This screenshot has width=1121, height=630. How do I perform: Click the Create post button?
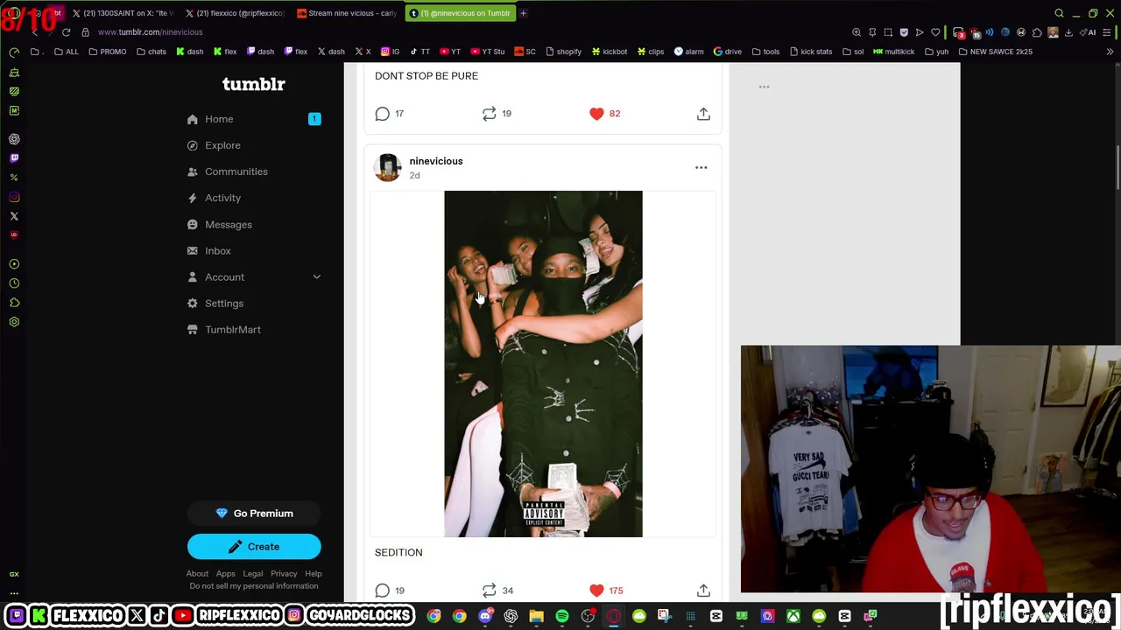254,547
